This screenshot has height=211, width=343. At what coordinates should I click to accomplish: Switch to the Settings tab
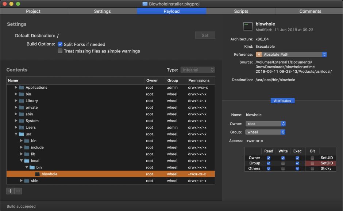102,11
